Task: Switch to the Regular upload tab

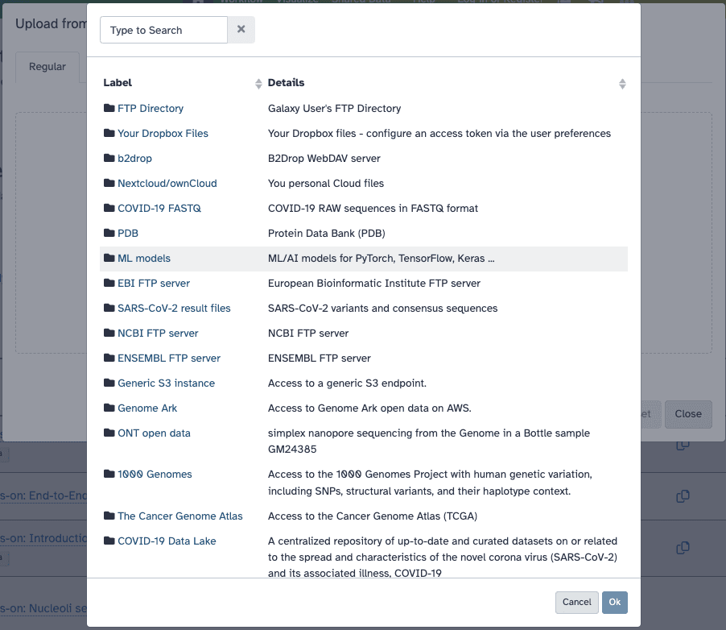Action: (x=47, y=67)
